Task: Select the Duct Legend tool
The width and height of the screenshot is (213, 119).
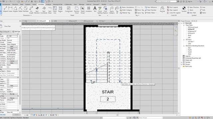Action: click(172, 7)
